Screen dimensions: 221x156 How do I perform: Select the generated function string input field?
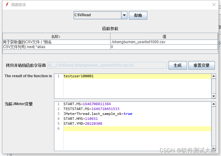point(107,65)
